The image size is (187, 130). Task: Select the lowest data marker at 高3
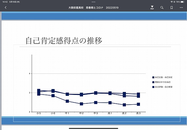pos(138,104)
